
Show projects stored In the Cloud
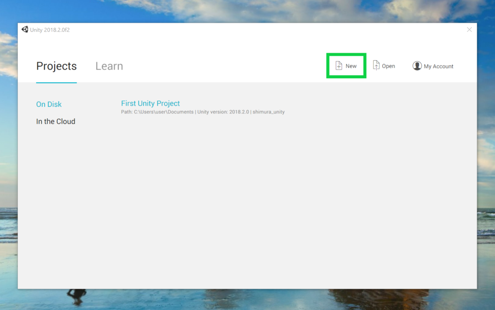pyautogui.click(x=56, y=122)
